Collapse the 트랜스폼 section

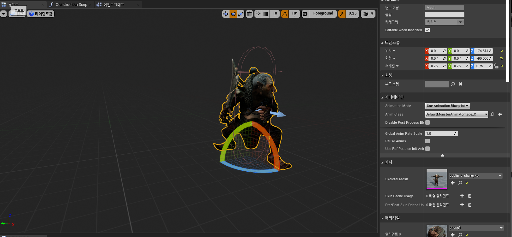(382, 43)
